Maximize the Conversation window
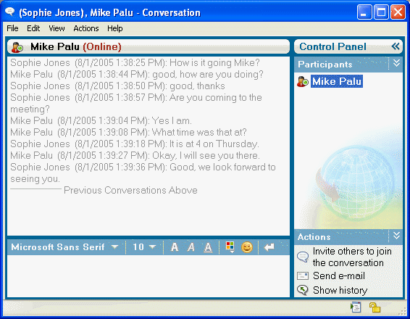The image size is (410, 319). (x=381, y=12)
